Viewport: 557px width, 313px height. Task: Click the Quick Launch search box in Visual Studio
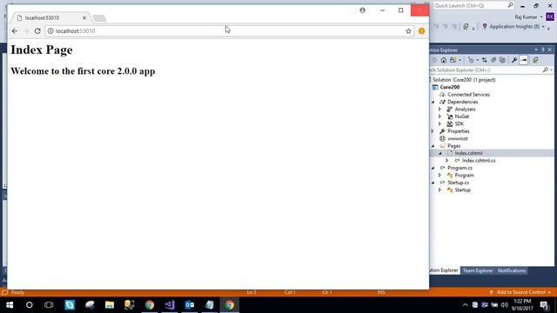pos(473,6)
